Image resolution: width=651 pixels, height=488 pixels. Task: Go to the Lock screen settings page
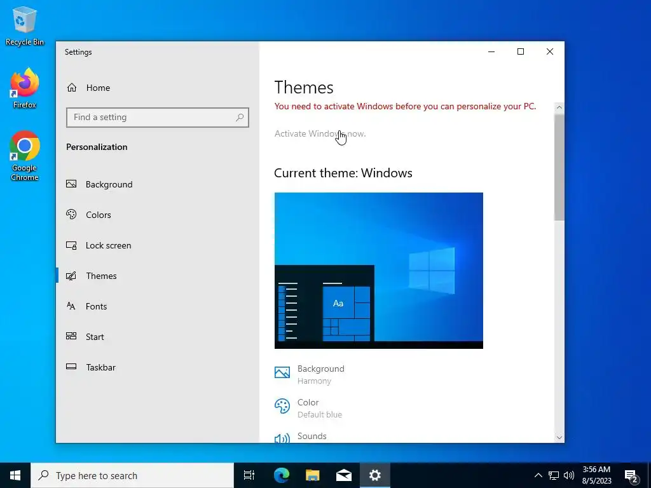point(158,245)
